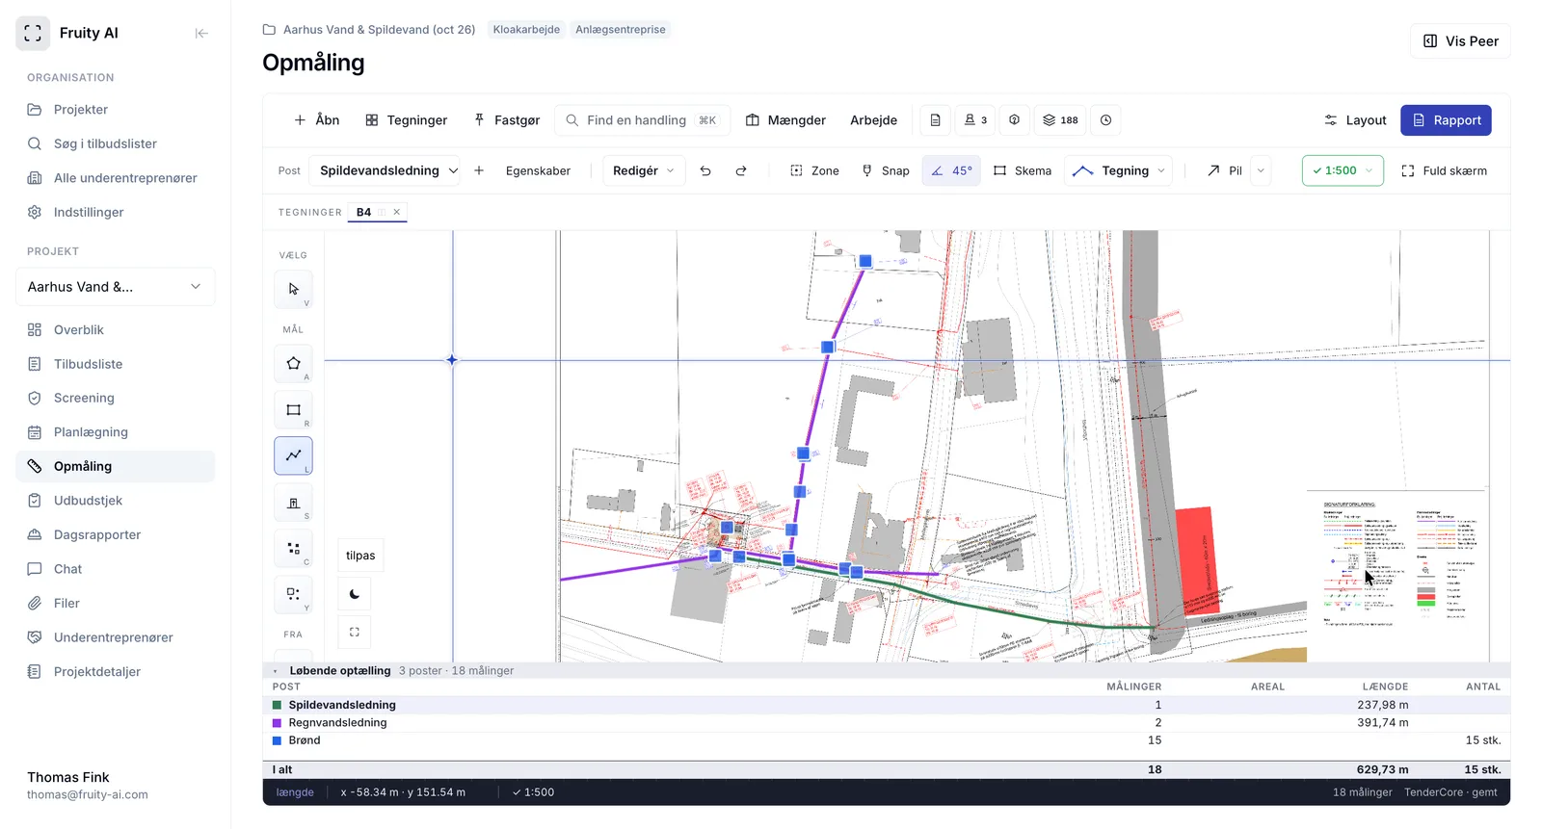Toggle the Snap option

click(886, 170)
